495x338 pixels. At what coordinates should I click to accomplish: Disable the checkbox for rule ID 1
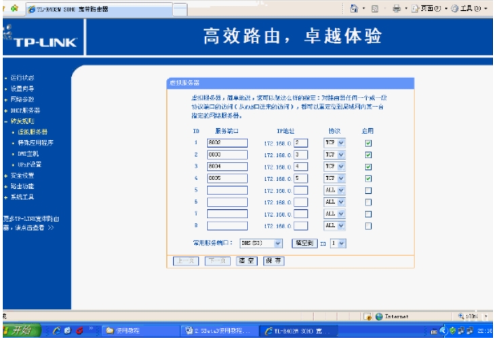coord(368,143)
